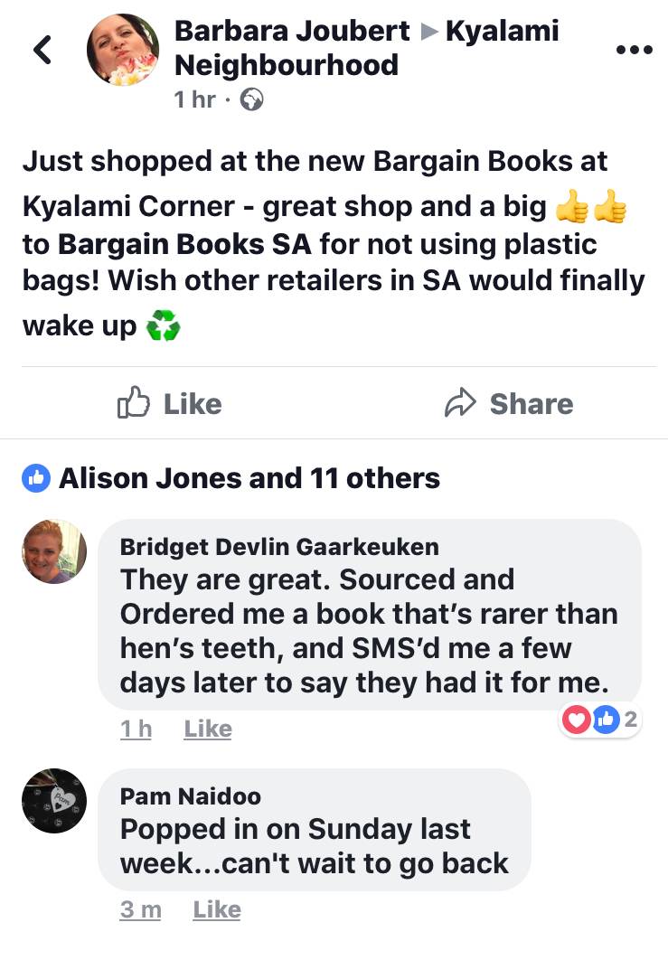Open the blue like reaction icon beside Alison Jones
This screenshot has width=668, height=960.
click(36, 478)
